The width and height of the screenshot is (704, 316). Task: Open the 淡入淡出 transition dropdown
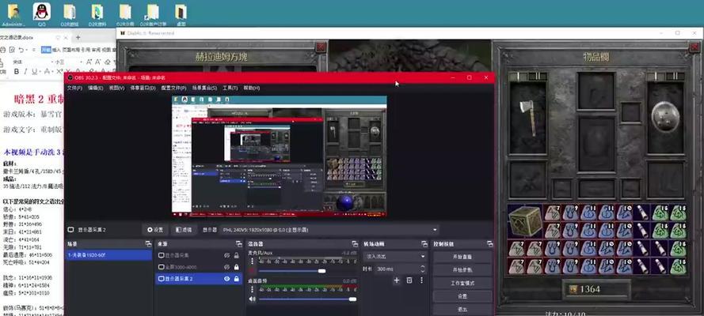click(394, 257)
